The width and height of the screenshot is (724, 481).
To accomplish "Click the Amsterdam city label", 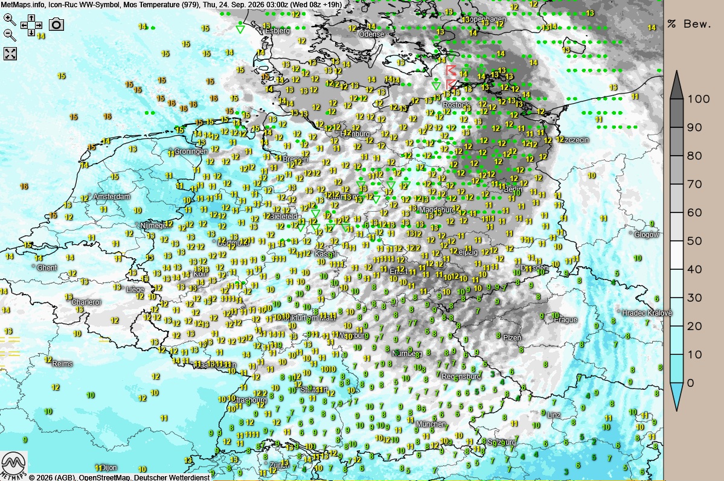I will coord(111,197).
